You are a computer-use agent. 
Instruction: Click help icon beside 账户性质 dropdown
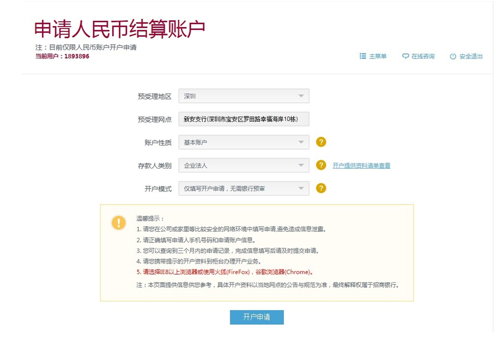[x=321, y=142]
